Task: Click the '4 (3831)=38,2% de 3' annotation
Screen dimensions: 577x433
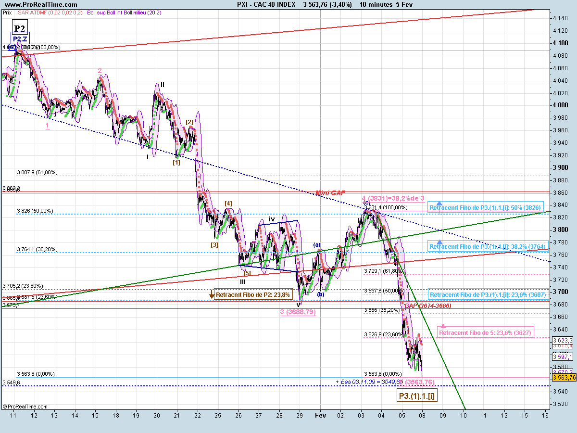Action: 393,198
